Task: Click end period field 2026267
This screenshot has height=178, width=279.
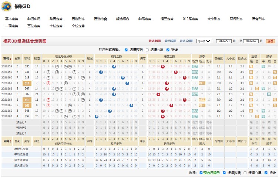Action: click(x=251, y=41)
